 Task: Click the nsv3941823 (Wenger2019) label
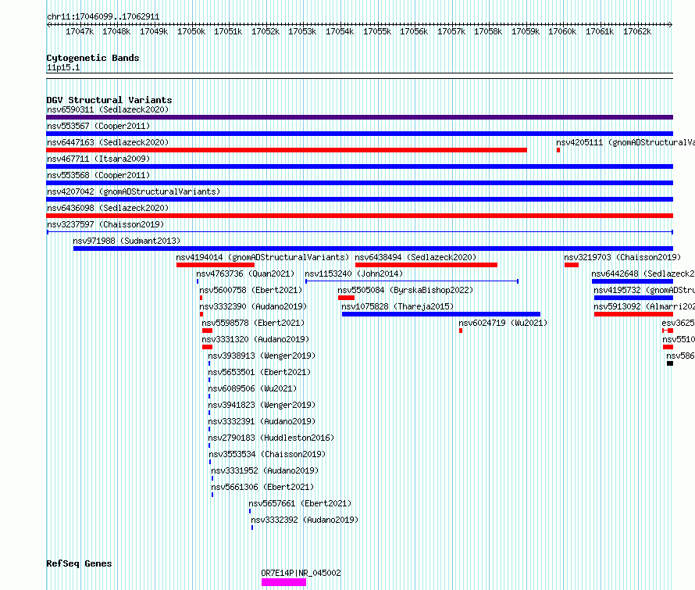click(x=262, y=405)
